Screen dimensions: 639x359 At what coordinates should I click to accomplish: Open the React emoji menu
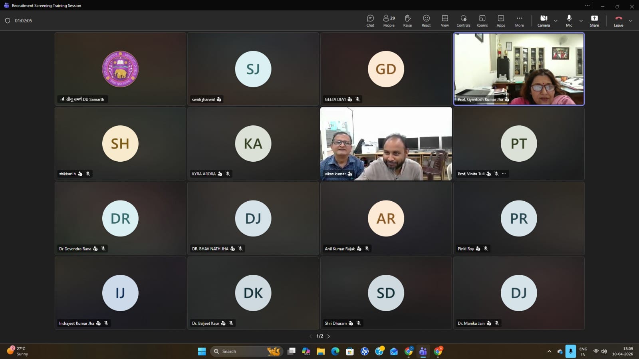point(426,21)
